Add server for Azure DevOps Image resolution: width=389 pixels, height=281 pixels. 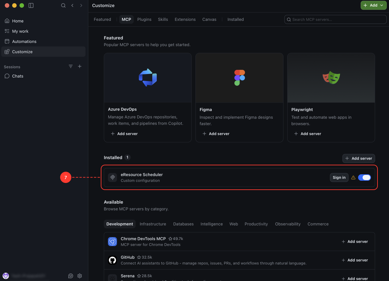(x=124, y=134)
